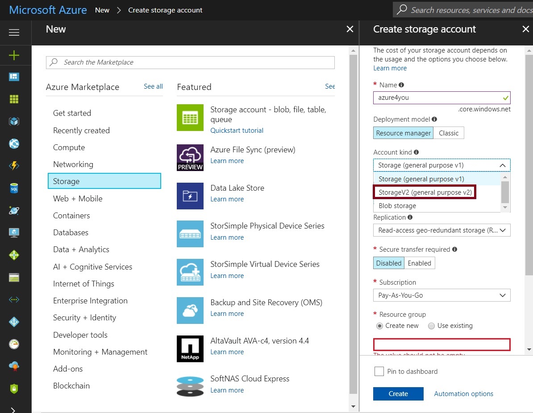Open Quickstart tutorial link

click(x=237, y=130)
